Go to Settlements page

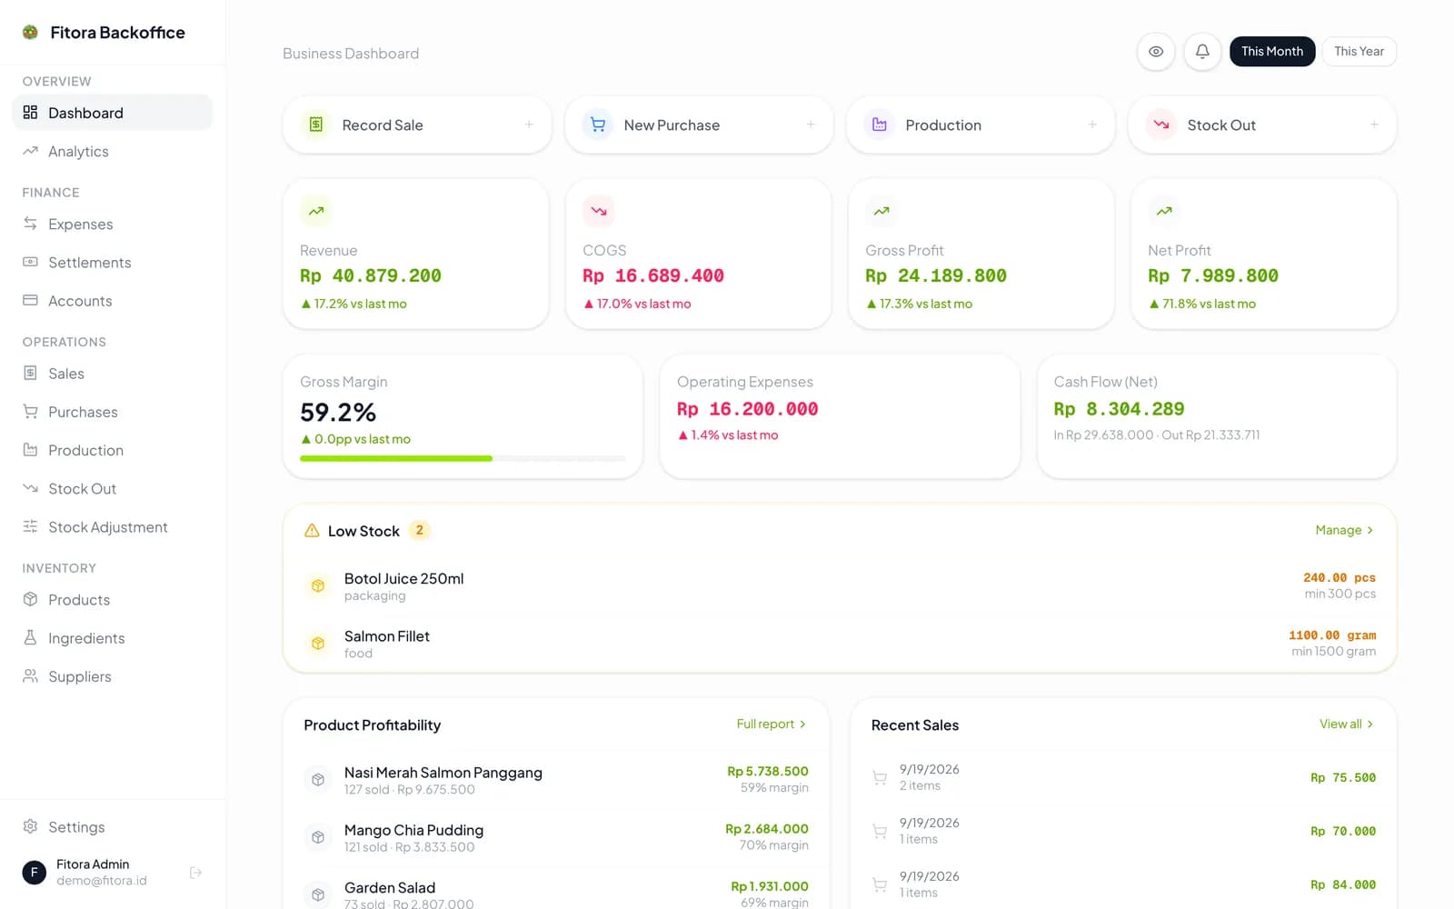click(x=113, y=263)
